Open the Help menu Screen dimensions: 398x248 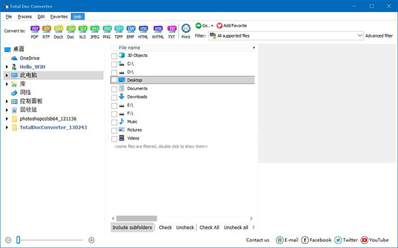tap(78, 17)
